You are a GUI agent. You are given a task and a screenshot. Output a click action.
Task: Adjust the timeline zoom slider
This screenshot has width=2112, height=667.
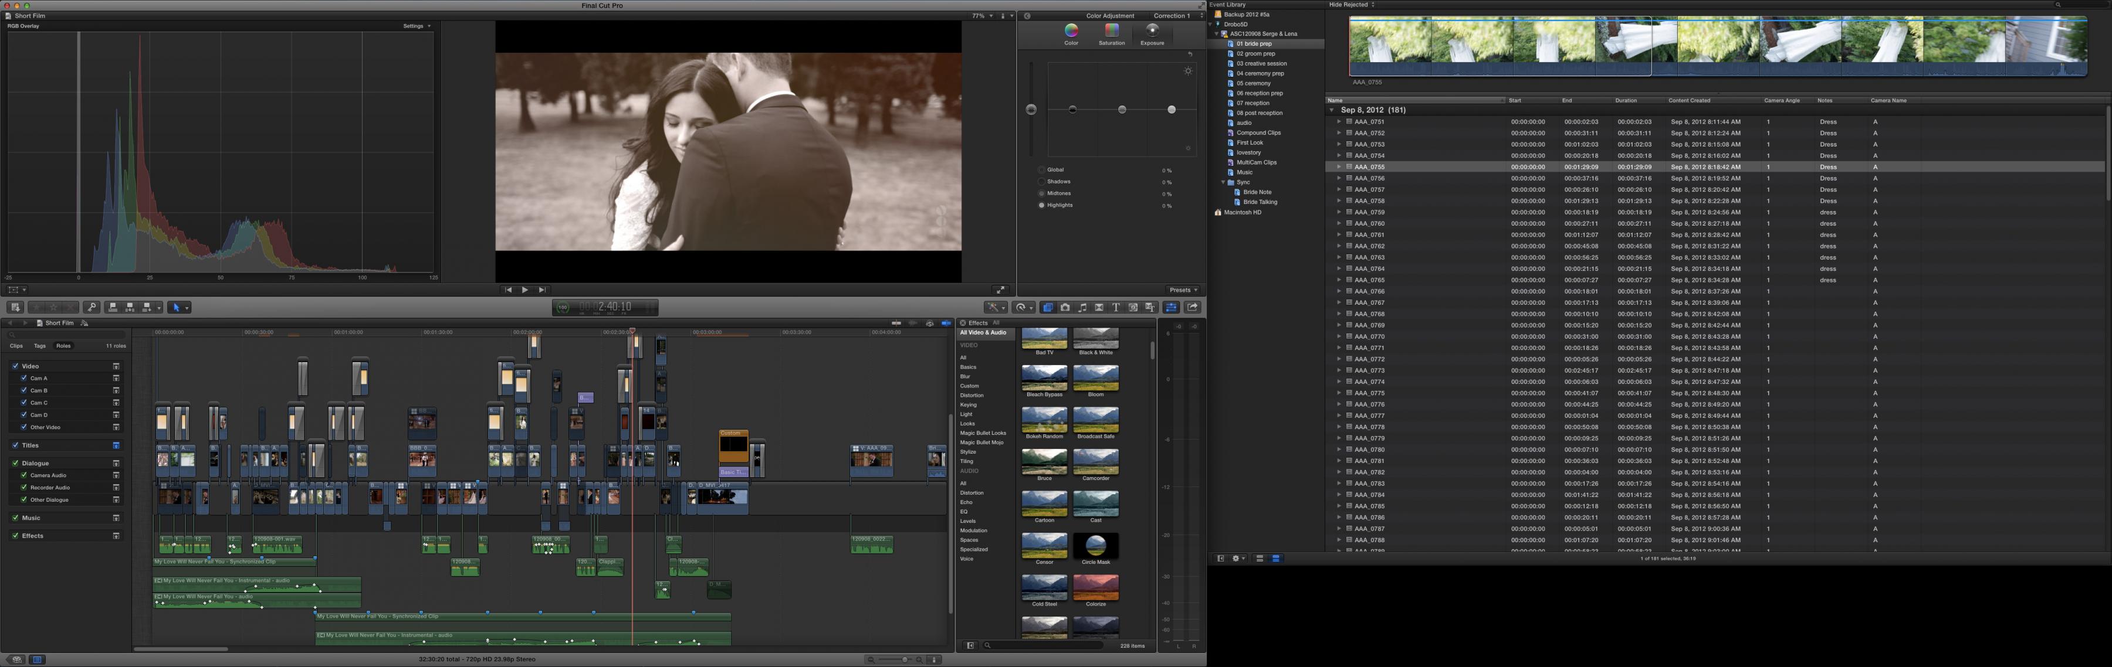(x=895, y=659)
